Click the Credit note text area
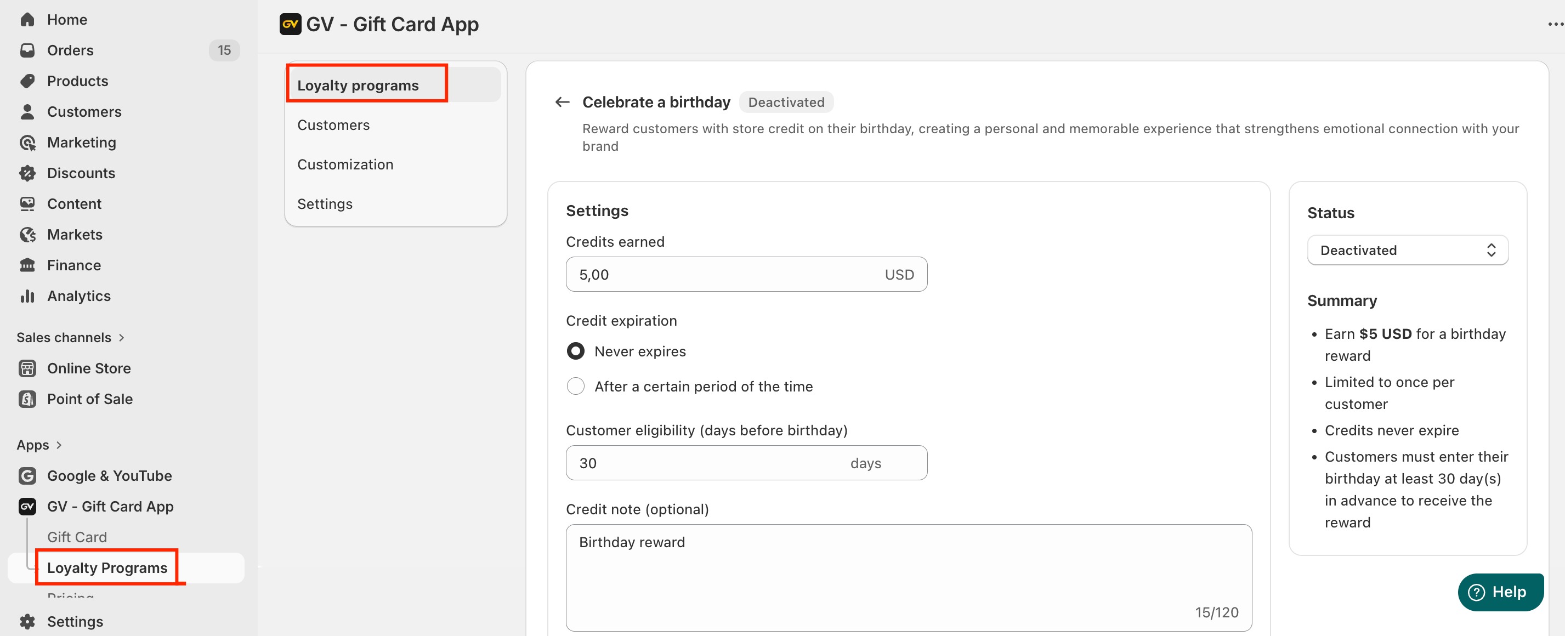 click(x=908, y=577)
